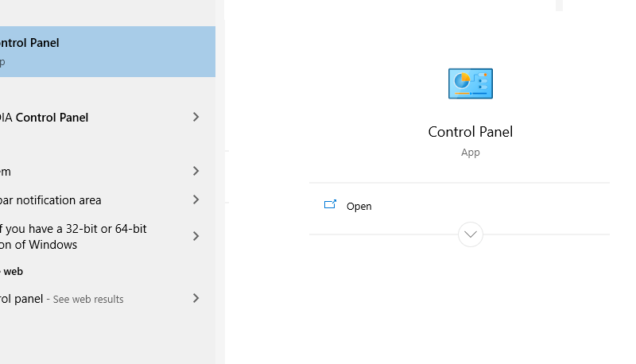Click the web section heading in results

[x=12, y=272]
